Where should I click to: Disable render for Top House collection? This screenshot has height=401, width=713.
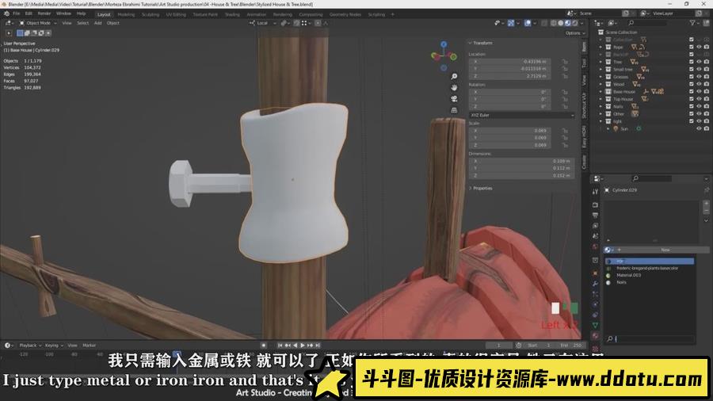click(x=706, y=99)
